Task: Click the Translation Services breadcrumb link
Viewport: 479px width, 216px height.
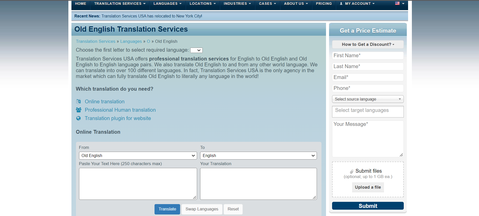Action: [x=95, y=41]
